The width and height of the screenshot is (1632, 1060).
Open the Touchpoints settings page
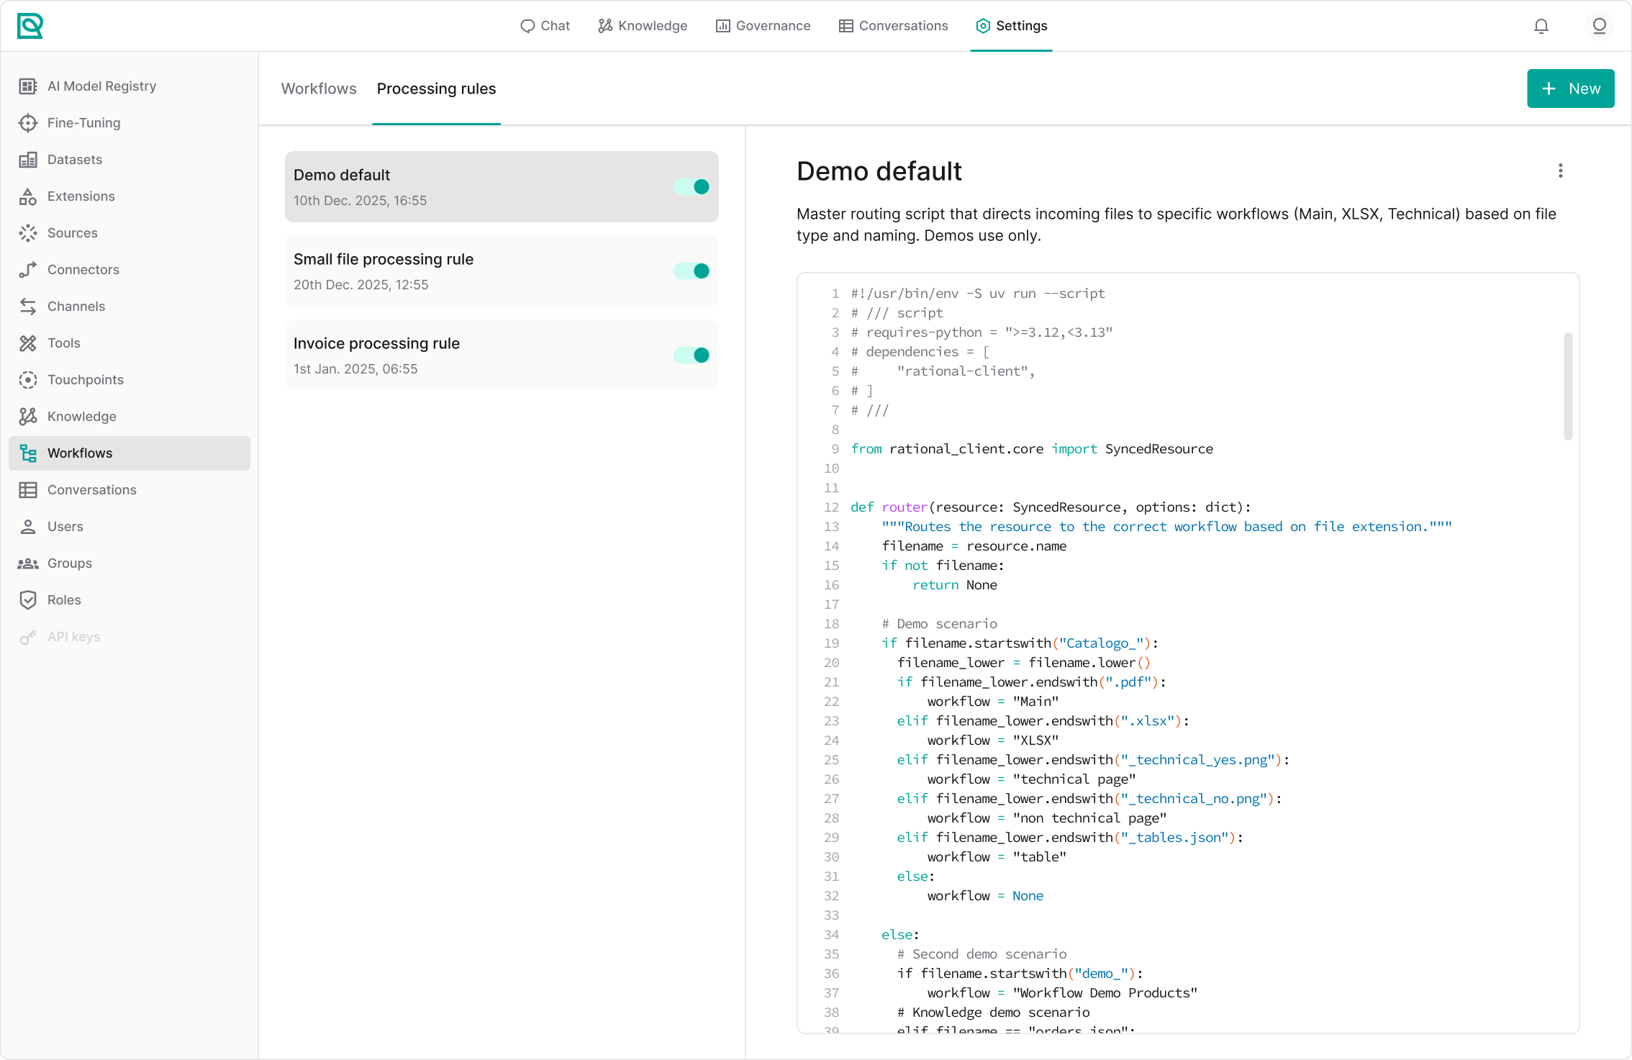(85, 380)
